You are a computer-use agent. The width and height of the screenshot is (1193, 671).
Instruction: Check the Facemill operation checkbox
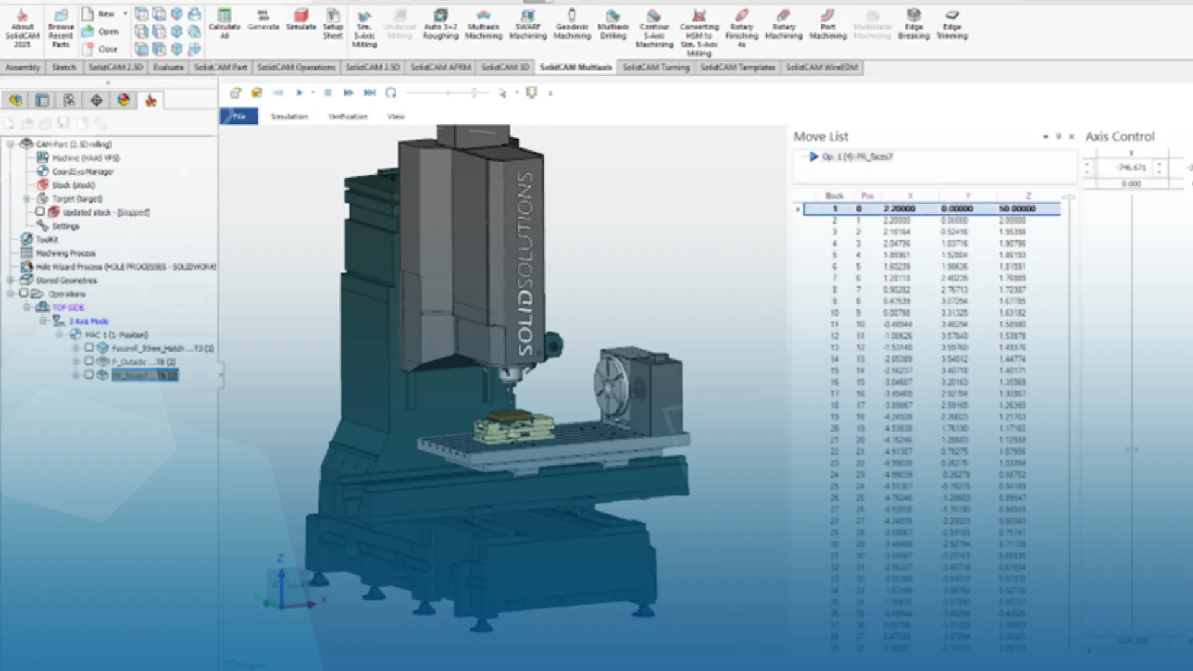[89, 348]
